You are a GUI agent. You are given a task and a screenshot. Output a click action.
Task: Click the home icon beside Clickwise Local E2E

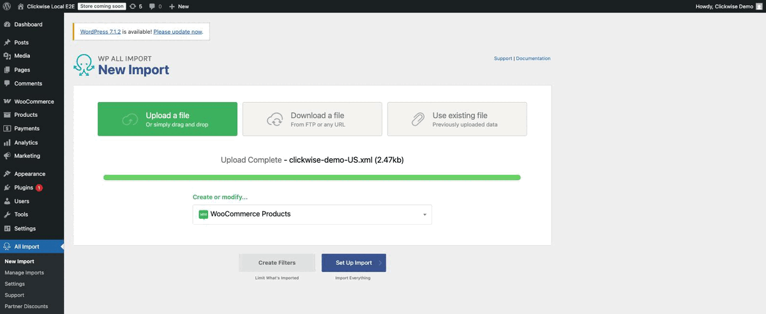[x=20, y=6]
